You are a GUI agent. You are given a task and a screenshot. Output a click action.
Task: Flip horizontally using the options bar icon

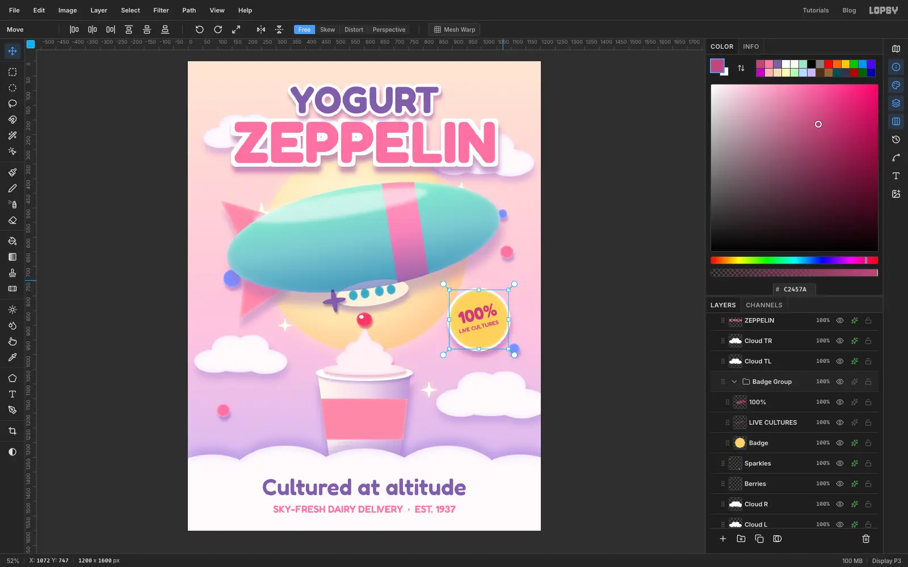pyautogui.click(x=261, y=29)
